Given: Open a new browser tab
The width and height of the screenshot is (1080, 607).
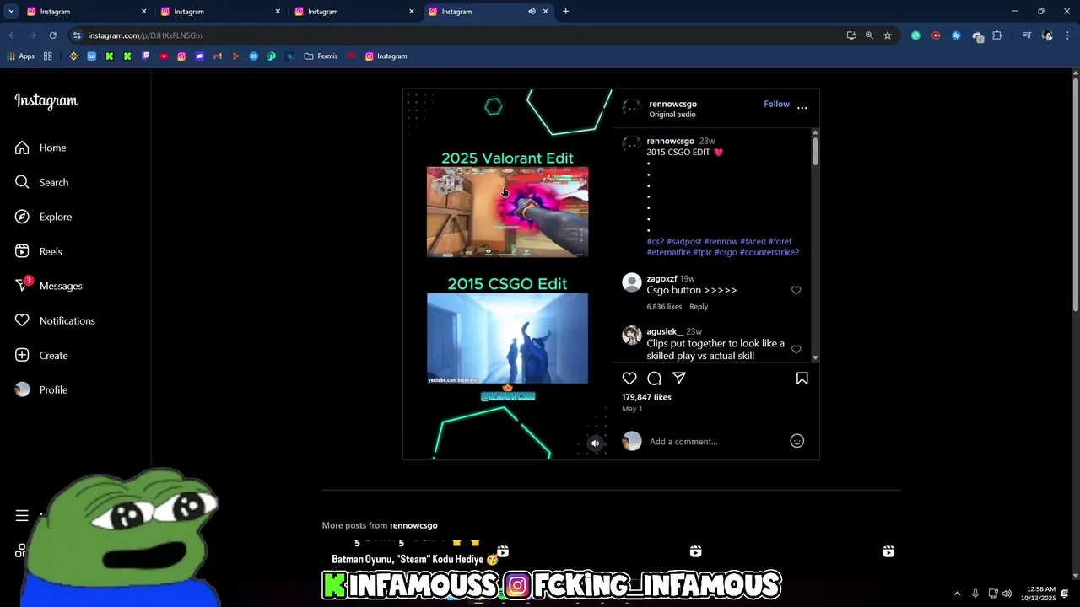Looking at the screenshot, I should click(x=565, y=12).
